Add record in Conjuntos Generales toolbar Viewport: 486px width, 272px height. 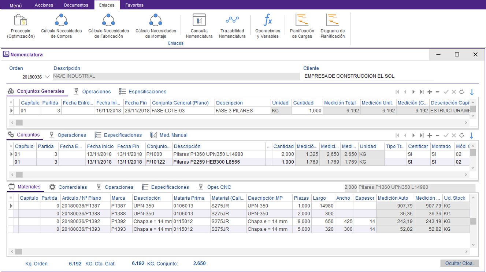[x=430, y=92]
